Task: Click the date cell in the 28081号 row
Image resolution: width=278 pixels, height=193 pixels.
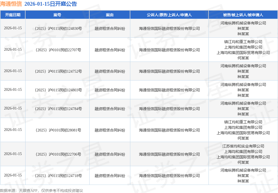Action: 13,130
